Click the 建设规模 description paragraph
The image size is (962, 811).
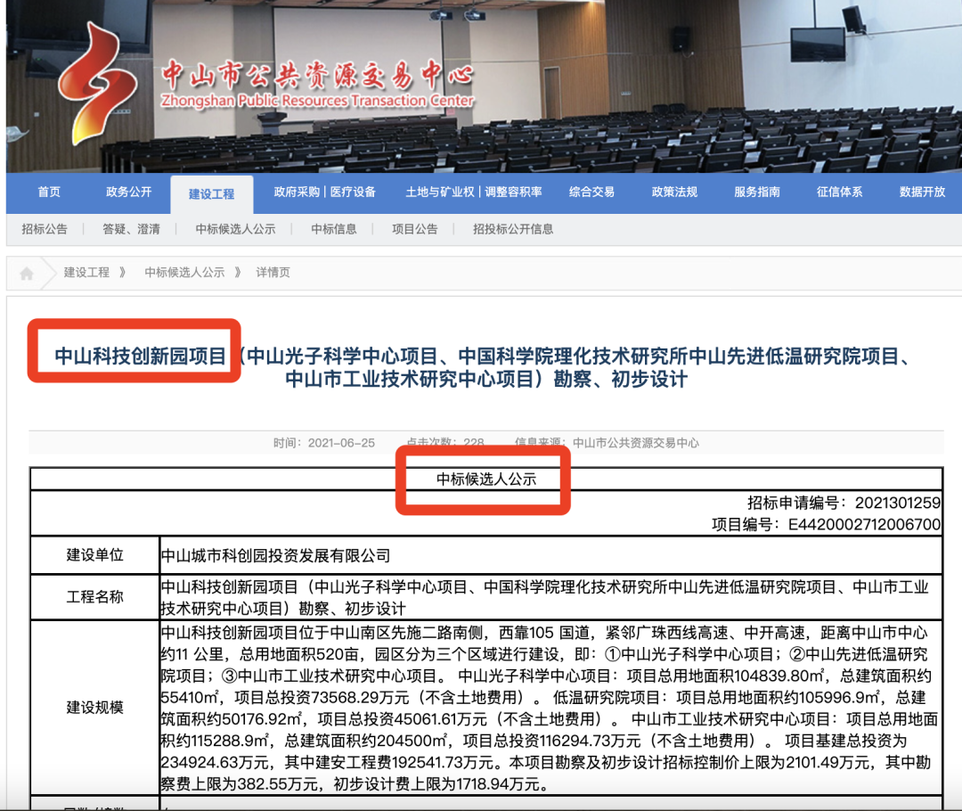[550, 708]
